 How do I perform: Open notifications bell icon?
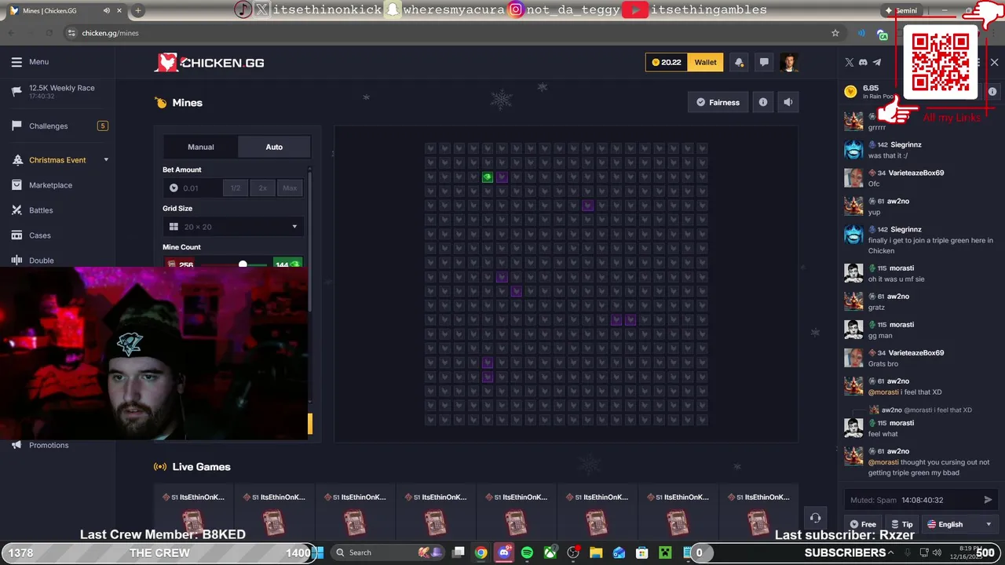(x=739, y=63)
